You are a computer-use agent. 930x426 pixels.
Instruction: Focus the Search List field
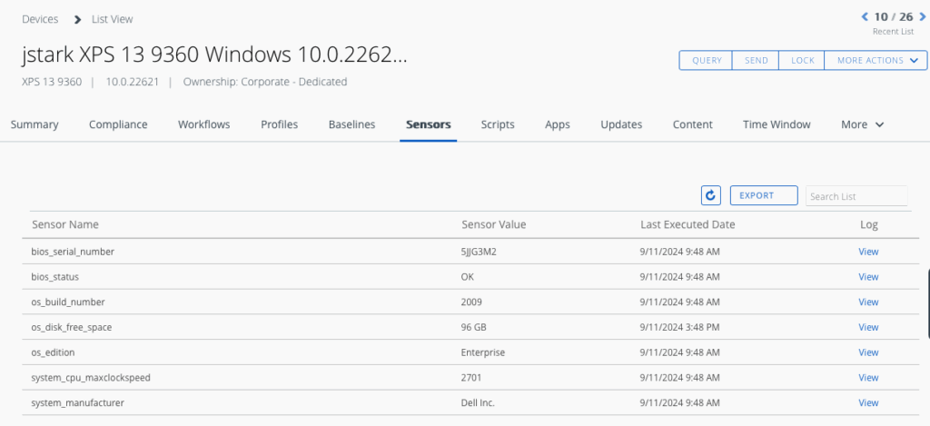tap(856, 196)
